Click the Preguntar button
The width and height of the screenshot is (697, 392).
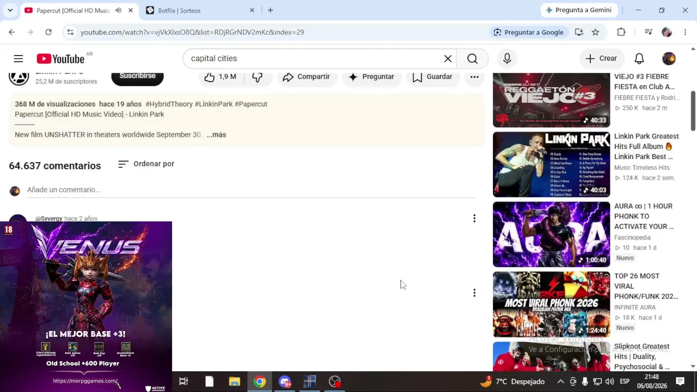(371, 77)
